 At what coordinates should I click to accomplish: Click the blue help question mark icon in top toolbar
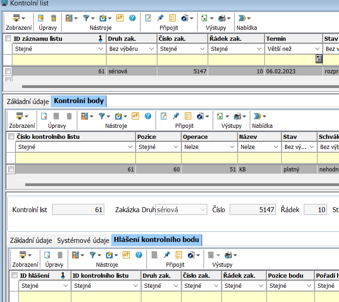point(132,18)
